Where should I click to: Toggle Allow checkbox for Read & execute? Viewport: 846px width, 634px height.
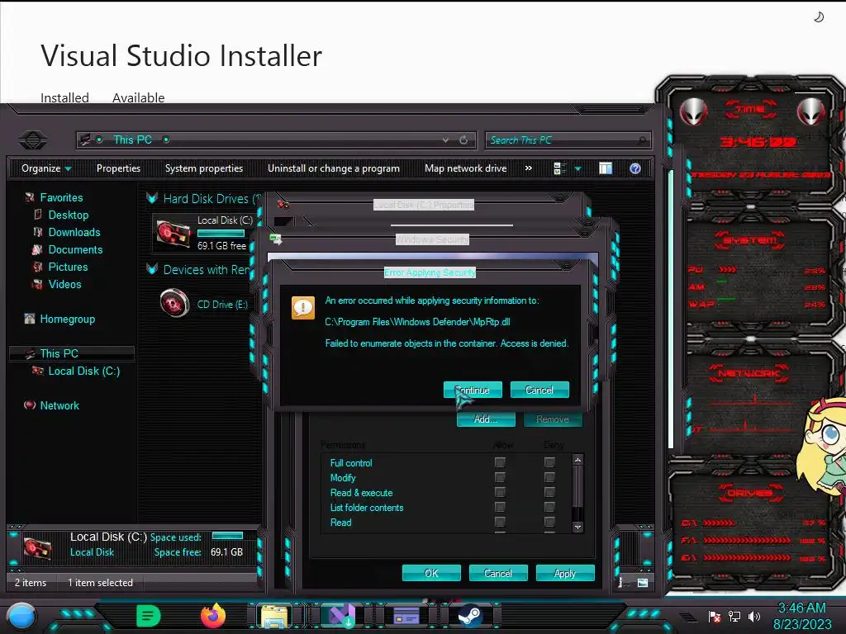pos(500,492)
